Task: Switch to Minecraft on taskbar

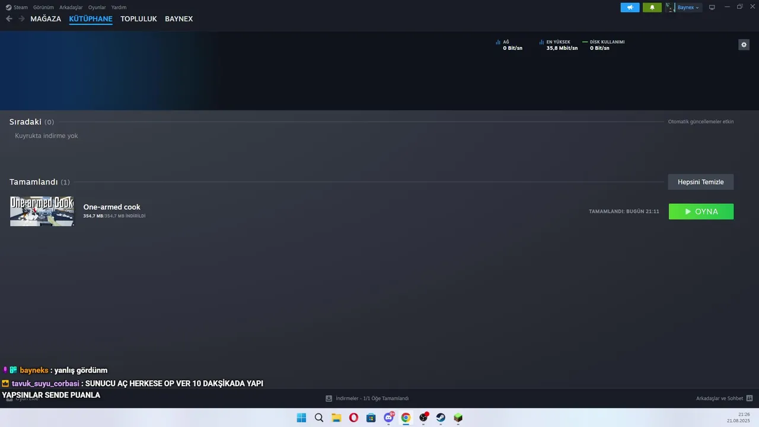Action: click(x=458, y=418)
